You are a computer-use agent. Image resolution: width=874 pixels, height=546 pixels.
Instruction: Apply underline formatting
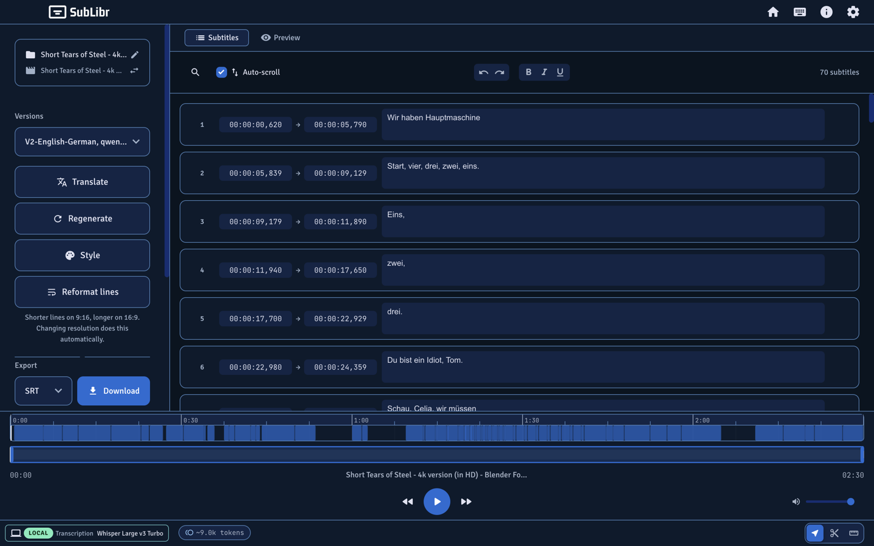(x=560, y=72)
